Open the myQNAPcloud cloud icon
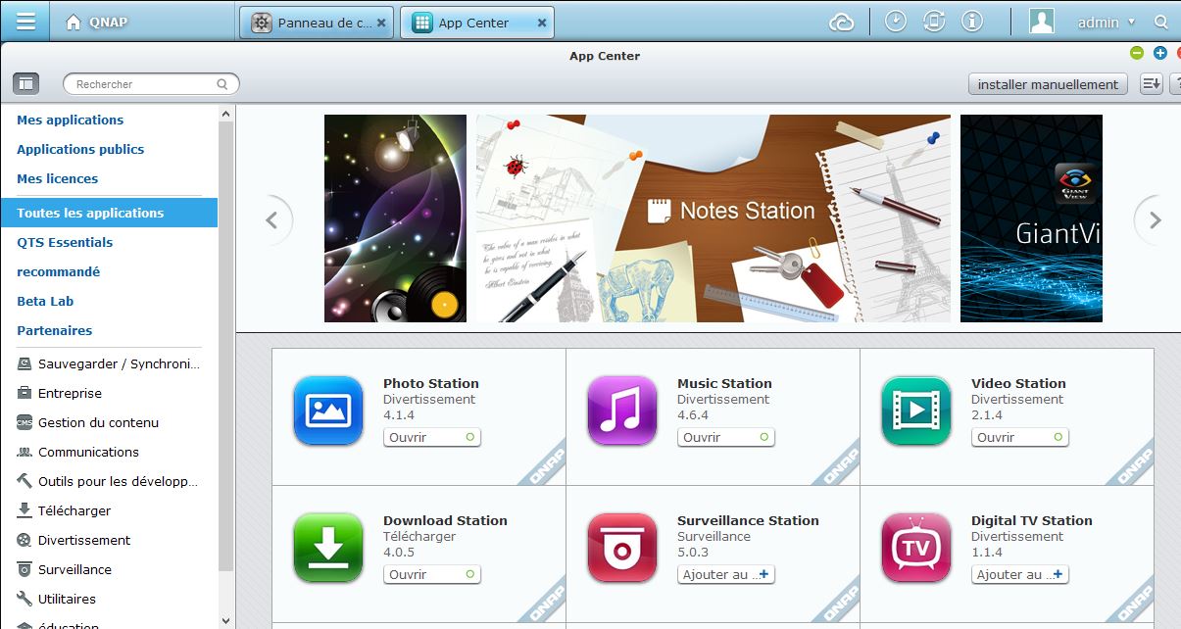 842,22
